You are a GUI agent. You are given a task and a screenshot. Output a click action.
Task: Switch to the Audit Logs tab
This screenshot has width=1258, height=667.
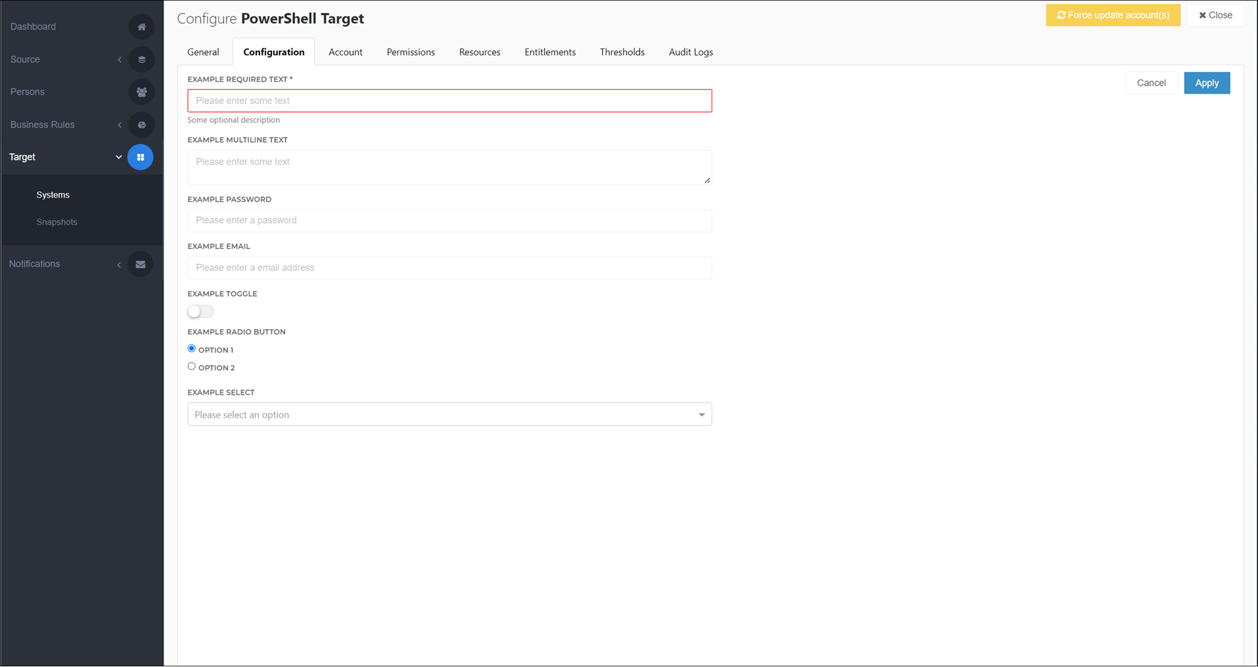pyautogui.click(x=691, y=52)
